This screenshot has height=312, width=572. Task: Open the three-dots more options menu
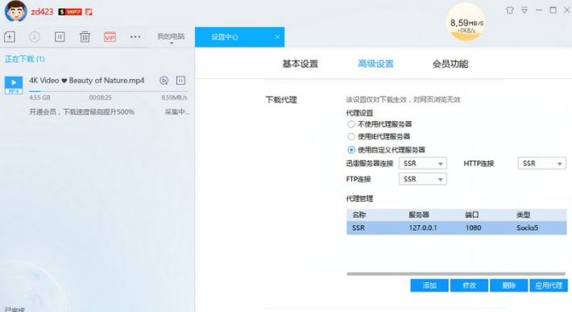[135, 37]
